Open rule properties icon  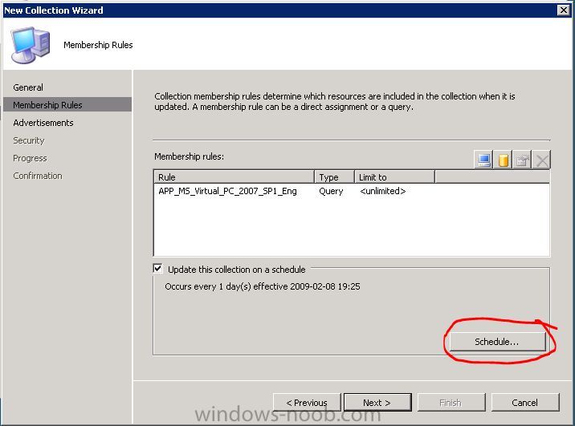pyautogui.click(x=522, y=160)
